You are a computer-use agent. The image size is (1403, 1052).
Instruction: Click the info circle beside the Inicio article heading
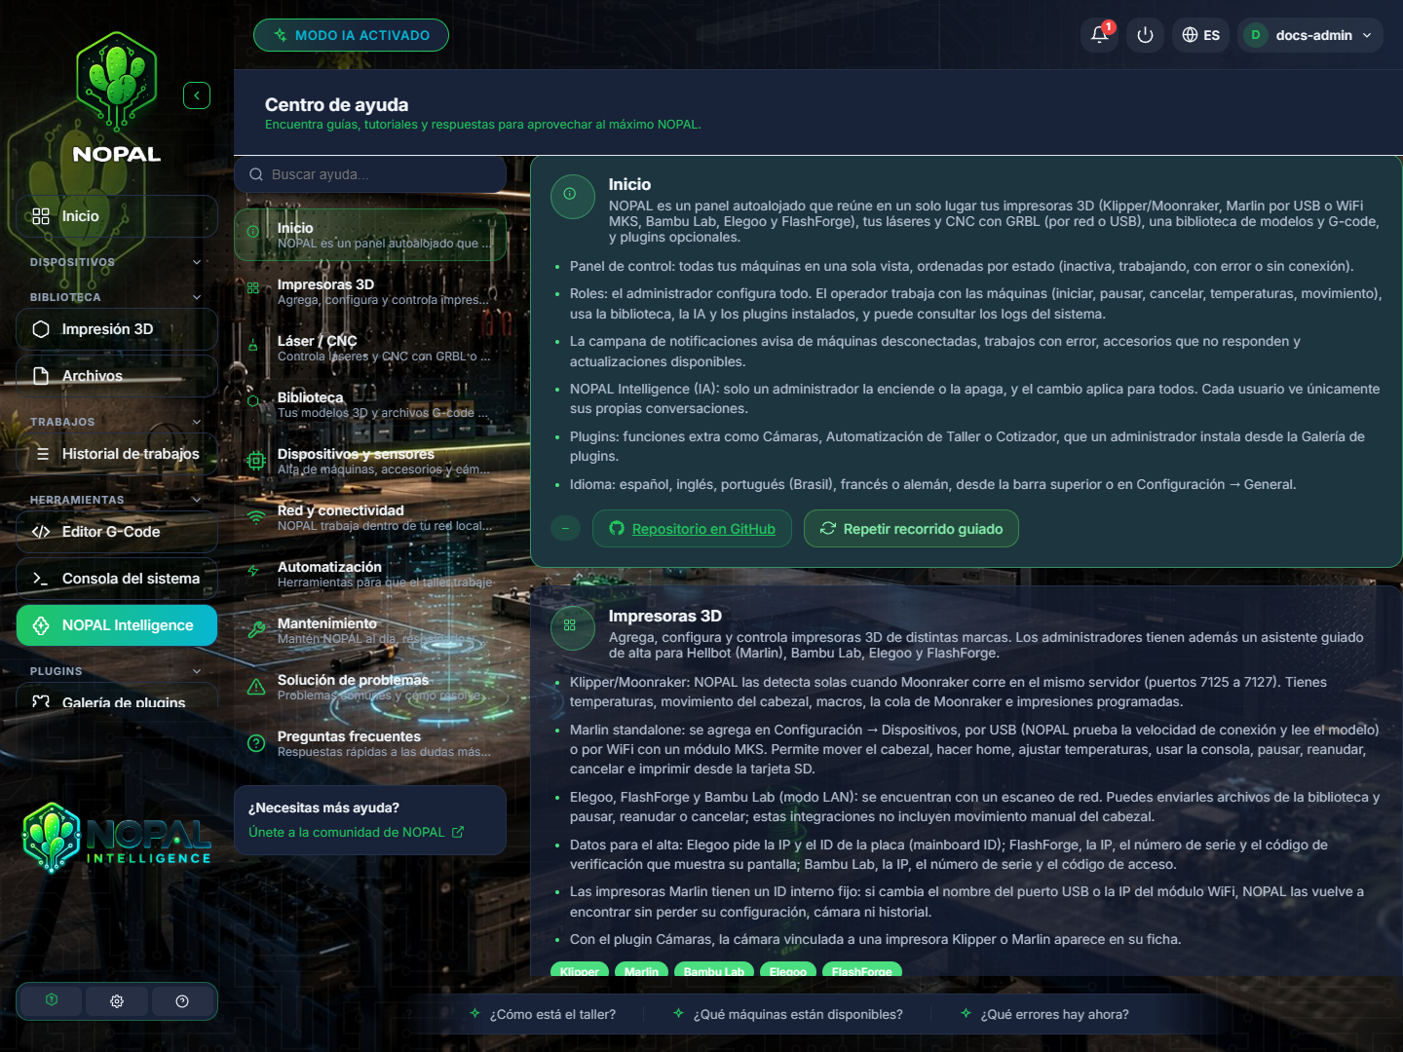[x=572, y=196]
